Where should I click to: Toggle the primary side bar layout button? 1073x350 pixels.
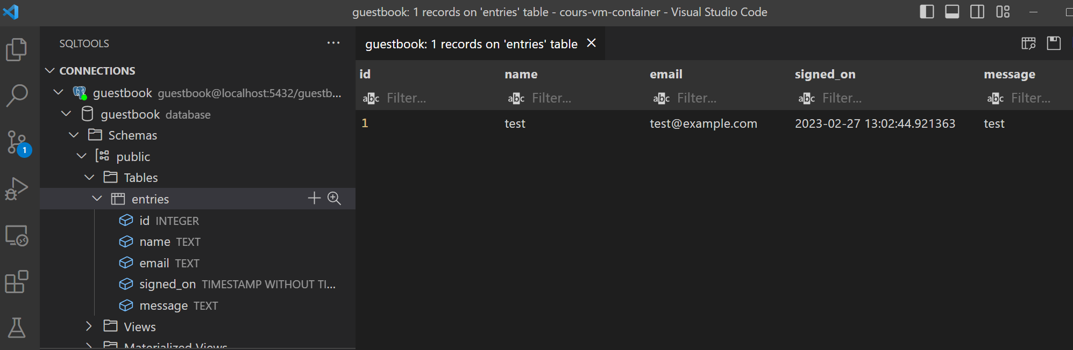tap(927, 12)
